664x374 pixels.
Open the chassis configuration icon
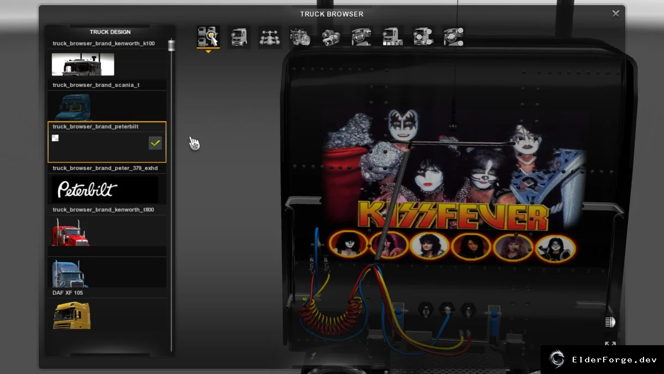tap(270, 37)
